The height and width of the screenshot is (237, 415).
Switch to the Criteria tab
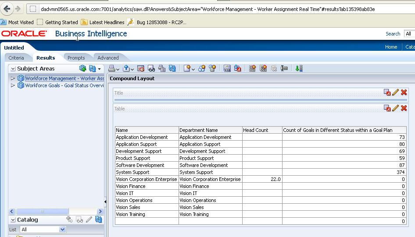click(16, 58)
